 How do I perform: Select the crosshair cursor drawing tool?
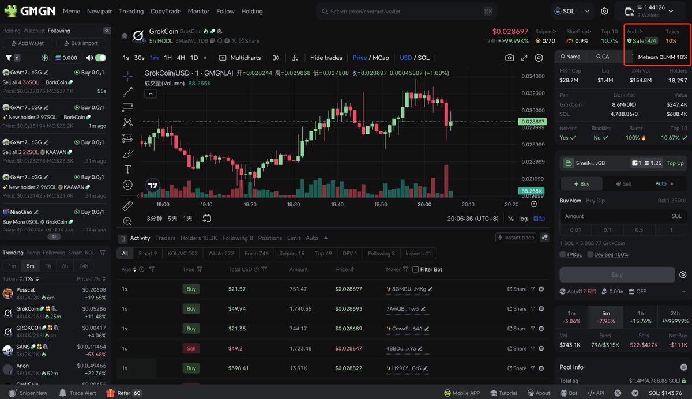[x=128, y=76]
